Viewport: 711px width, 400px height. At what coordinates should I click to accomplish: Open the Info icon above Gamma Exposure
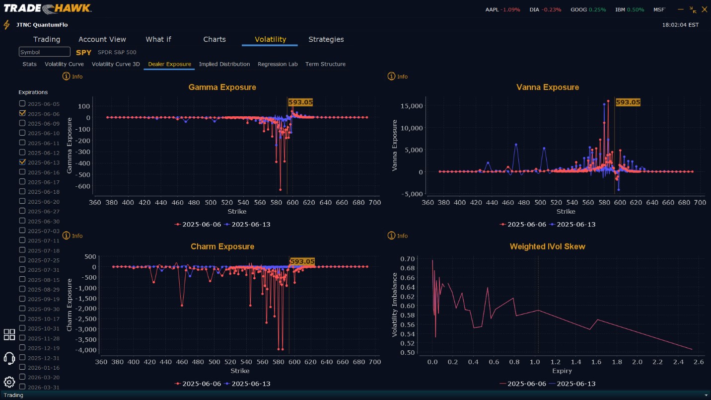[67, 77]
